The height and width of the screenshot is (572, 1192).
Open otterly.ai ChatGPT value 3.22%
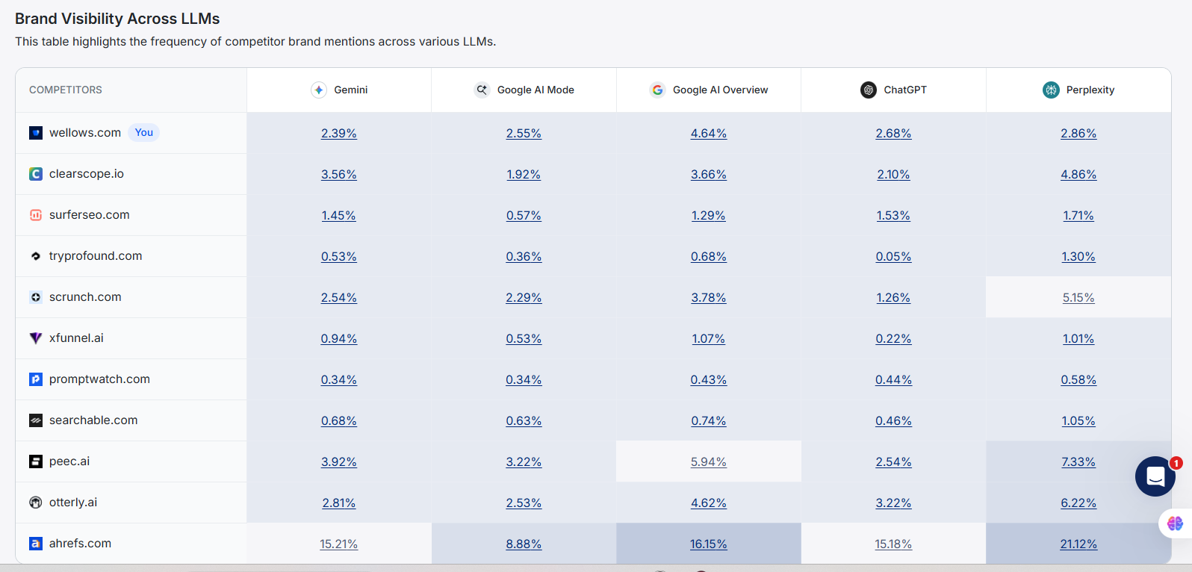pos(894,503)
